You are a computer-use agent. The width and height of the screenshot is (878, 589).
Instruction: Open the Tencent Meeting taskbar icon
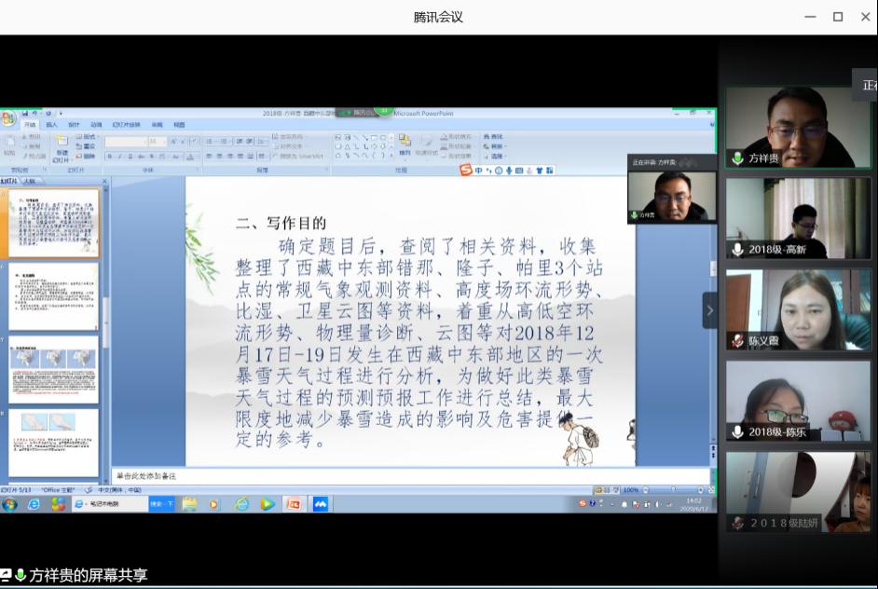pos(321,504)
